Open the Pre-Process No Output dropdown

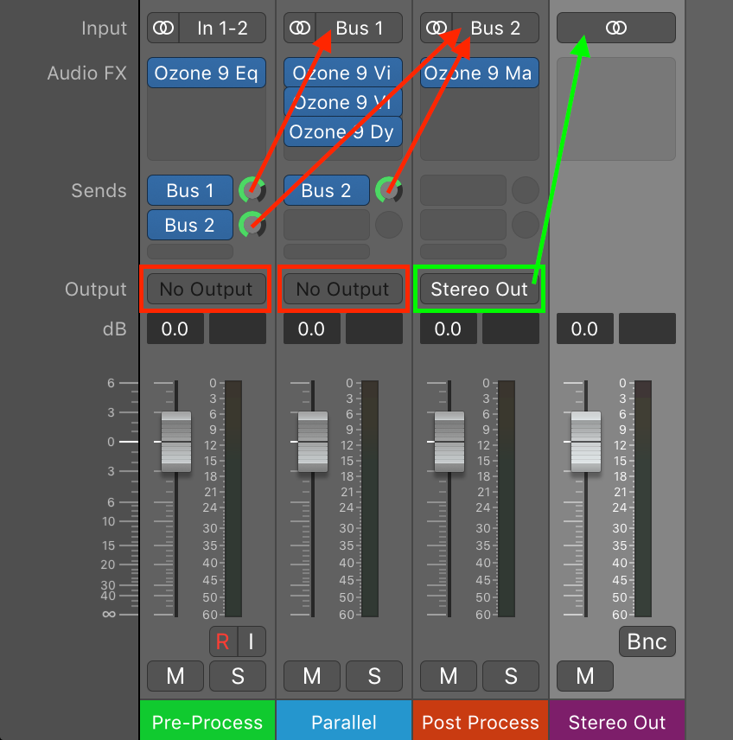(x=206, y=290)
